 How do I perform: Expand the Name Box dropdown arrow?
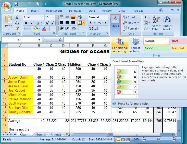pyautogui.click(x=39, y=40)
